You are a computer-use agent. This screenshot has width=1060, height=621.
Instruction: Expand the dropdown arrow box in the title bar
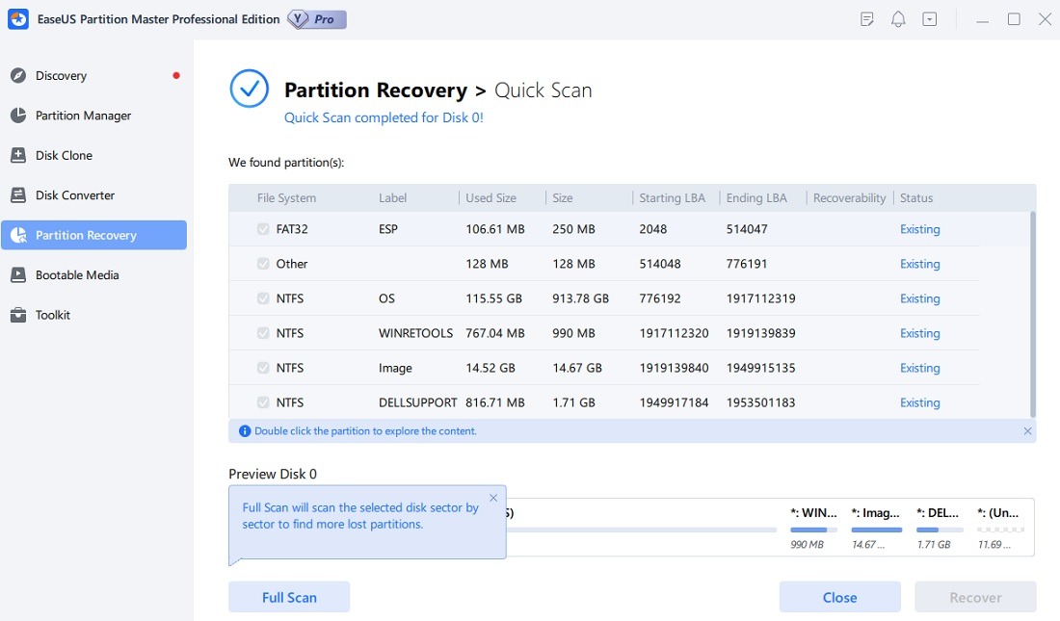pos(929,18)
